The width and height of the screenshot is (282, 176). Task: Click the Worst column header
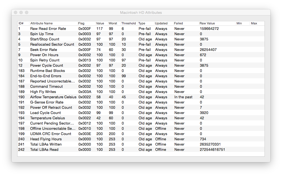tap(114, 23)
